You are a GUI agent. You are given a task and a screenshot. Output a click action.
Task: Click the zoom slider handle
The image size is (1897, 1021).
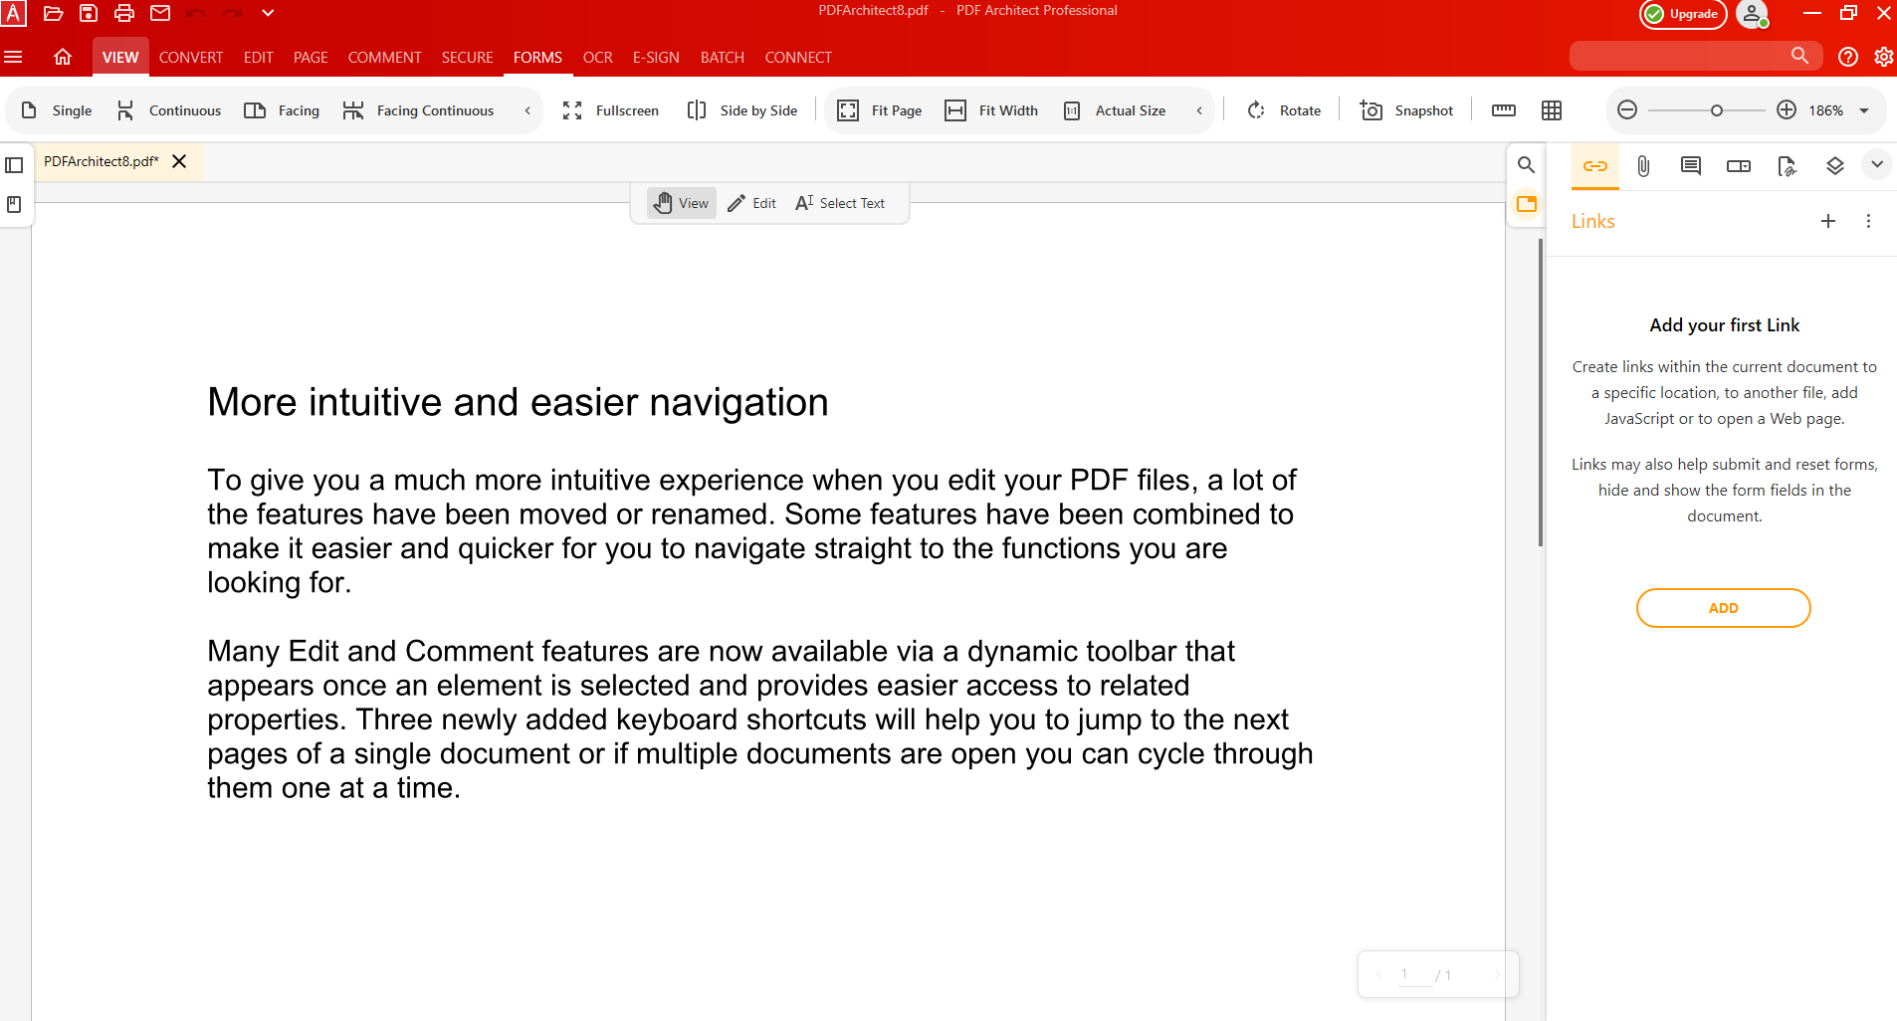[x=1717, y=110]
